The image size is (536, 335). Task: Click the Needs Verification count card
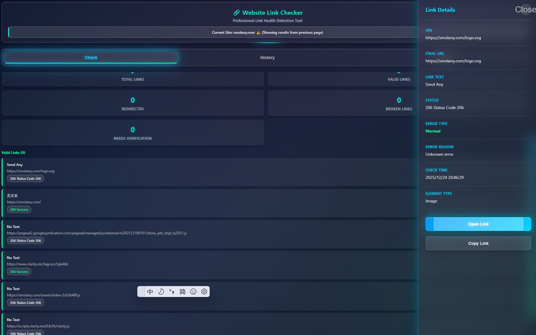133,133
